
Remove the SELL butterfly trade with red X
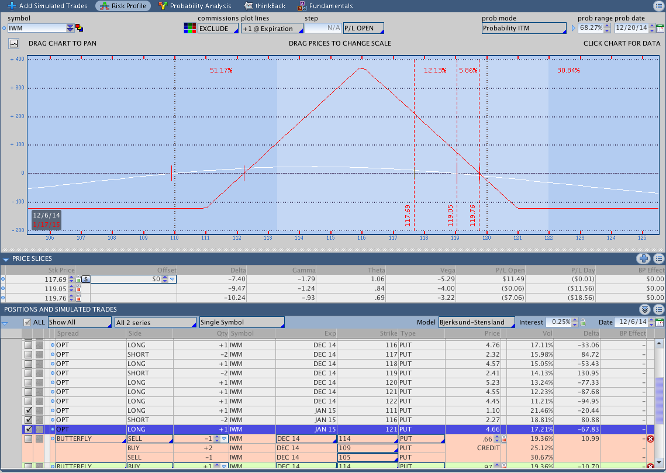click(x=650, y=439)
